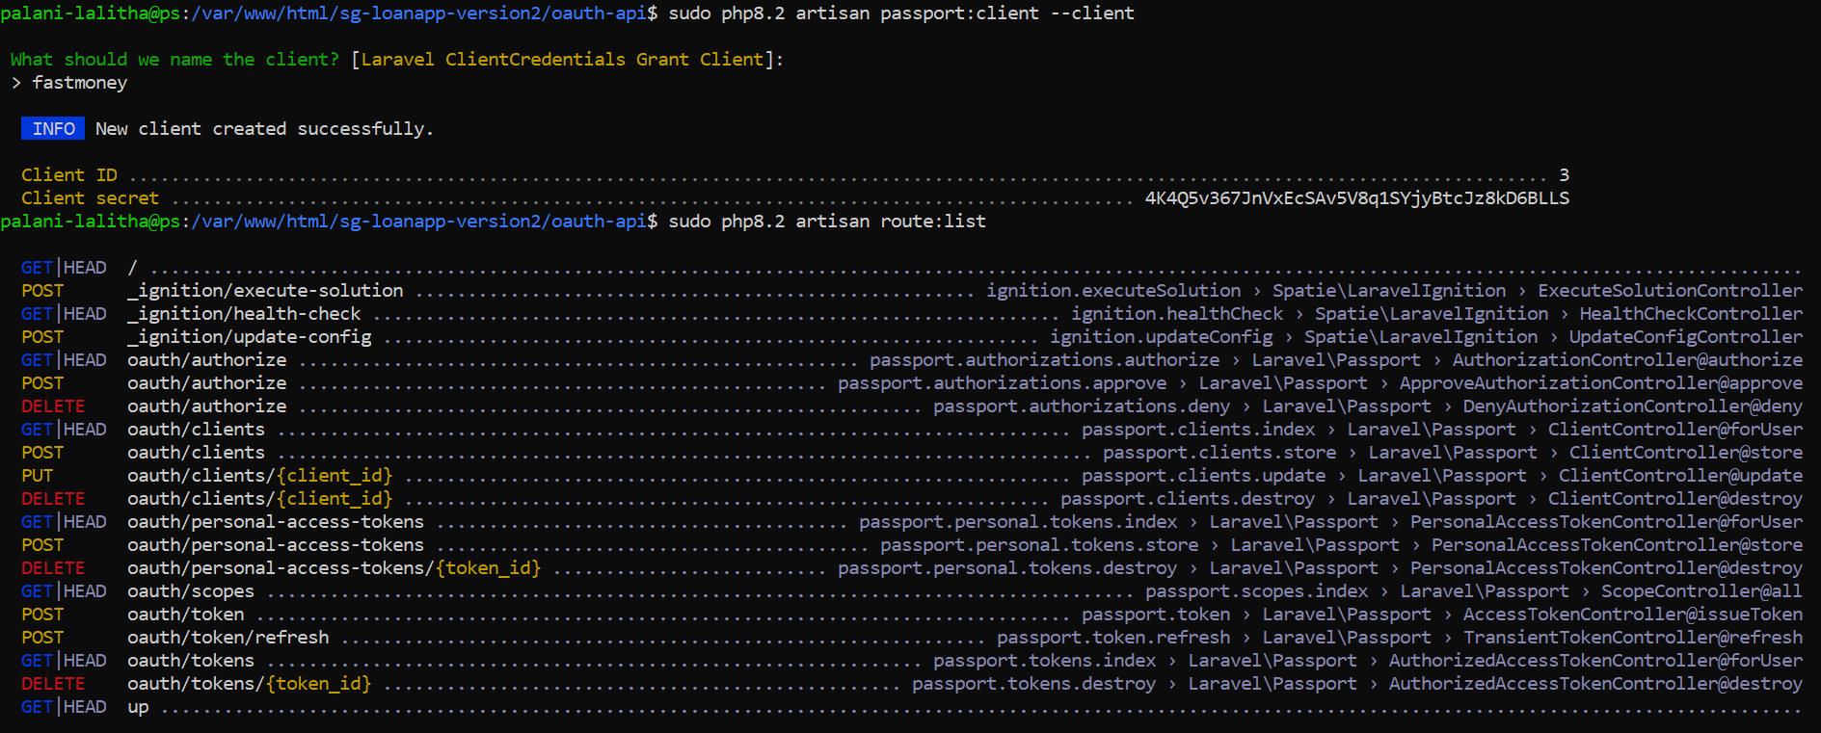Click the oauth/scopes route URI
This screenshot has width=1821, height=733.
191,591
